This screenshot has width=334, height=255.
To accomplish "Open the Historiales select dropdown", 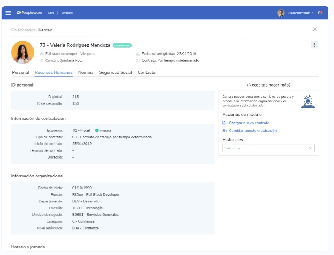I will [265, 148].
